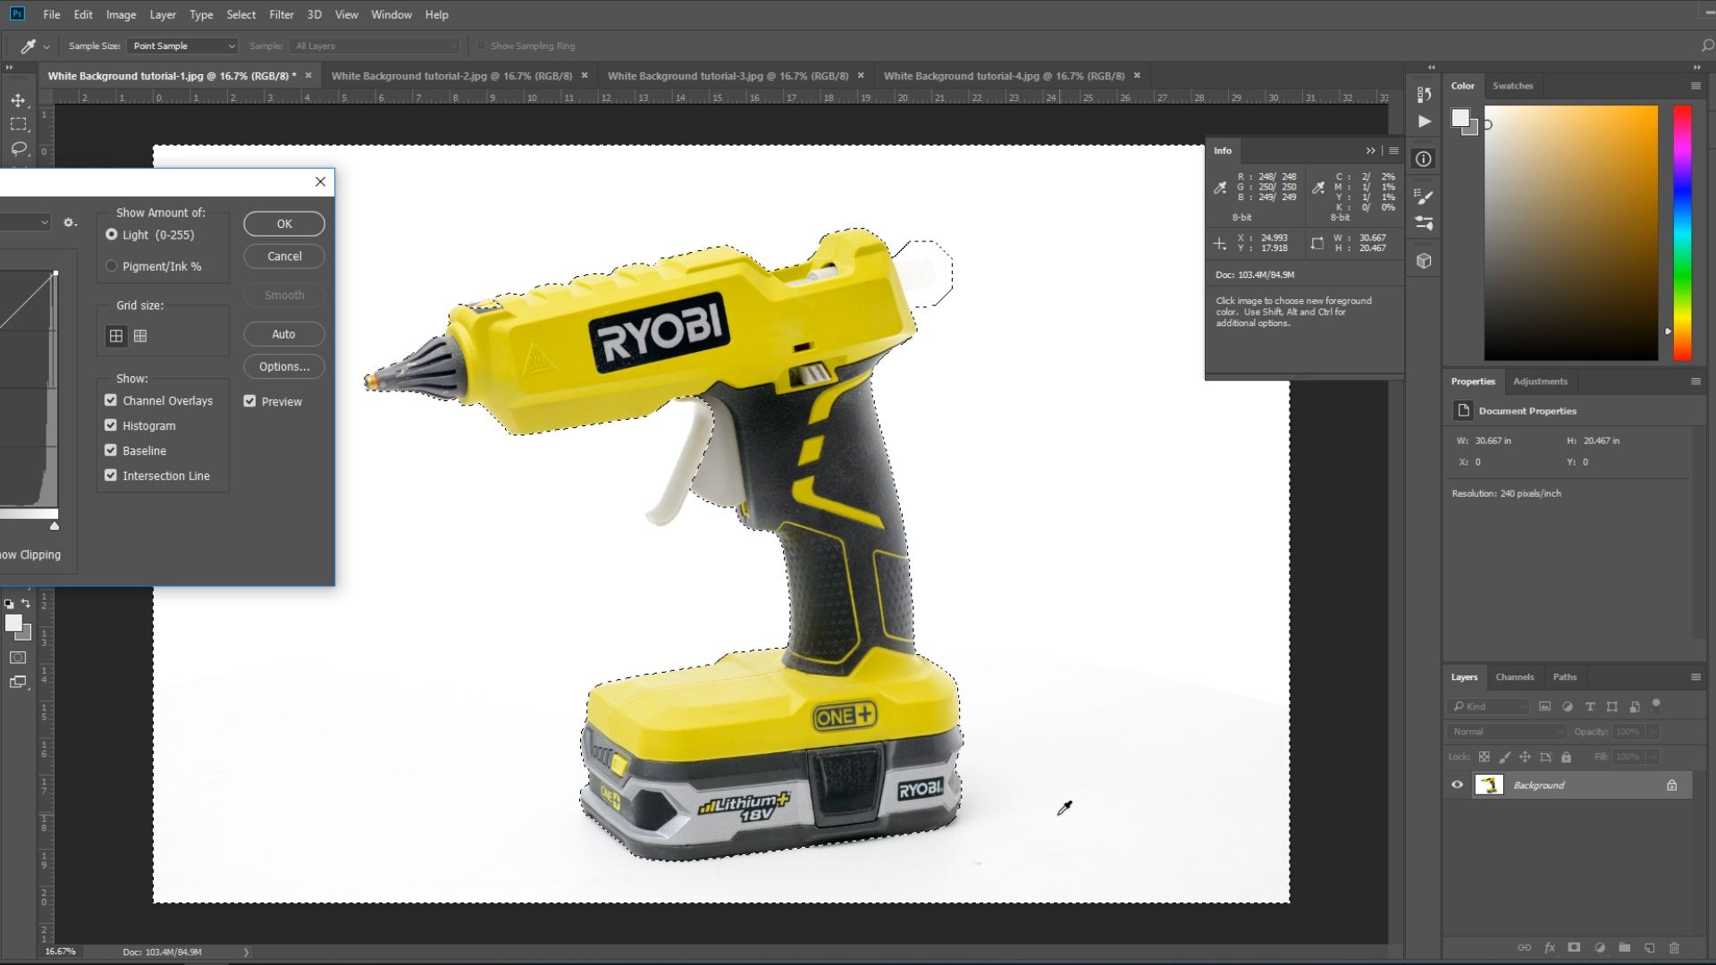1716x965 pixels.
Task: Select the Rectangular Marquee tool
Action: pyautogui.click(x=18, y=124)
